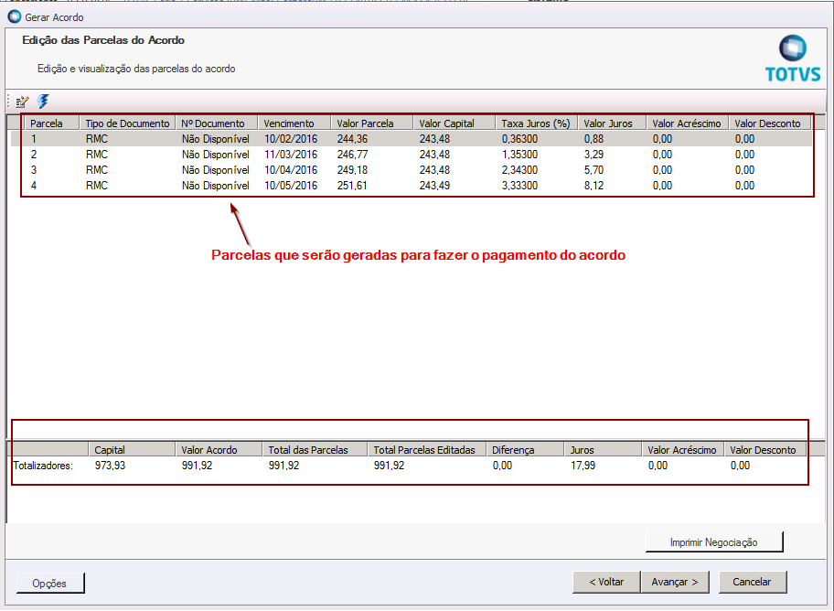Go back with the < Voltar button
Image resolution: width=834 pixels, height=611 pixels.
click(605, 582)
